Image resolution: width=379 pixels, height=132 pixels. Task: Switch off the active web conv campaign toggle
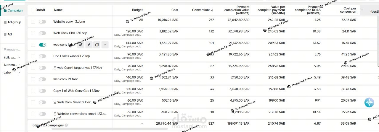click(42, 45)
